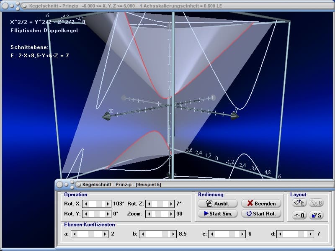The height and width of the screenshot is (251, 335).
Task: Click the Rot. X scrollbar thumb
Action: (x=99, y=204)
